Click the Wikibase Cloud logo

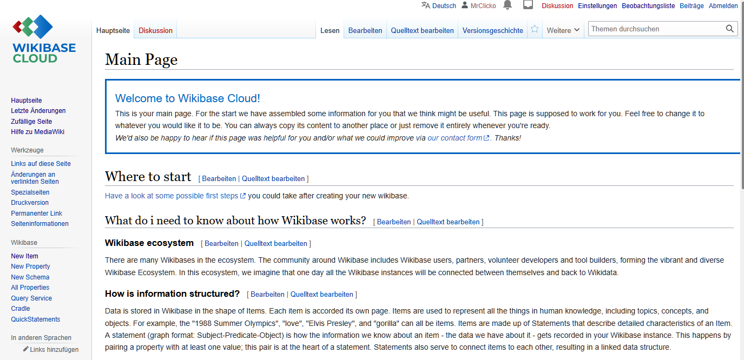click(x=44, y=39)
